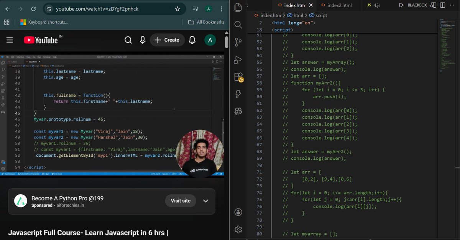Close the index.htm tab

(x=310, y=5)
